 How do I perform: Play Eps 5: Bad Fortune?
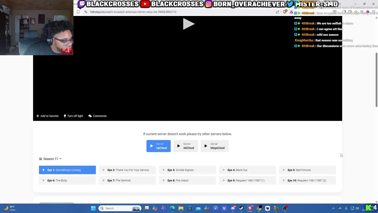tap(307, 170)
